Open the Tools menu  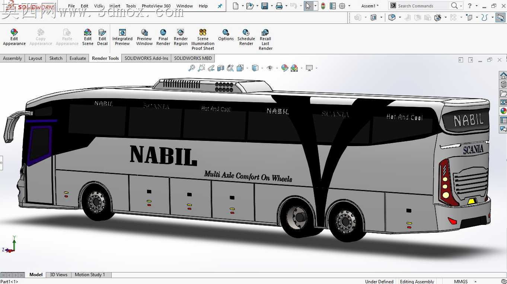tap(131, 6)
